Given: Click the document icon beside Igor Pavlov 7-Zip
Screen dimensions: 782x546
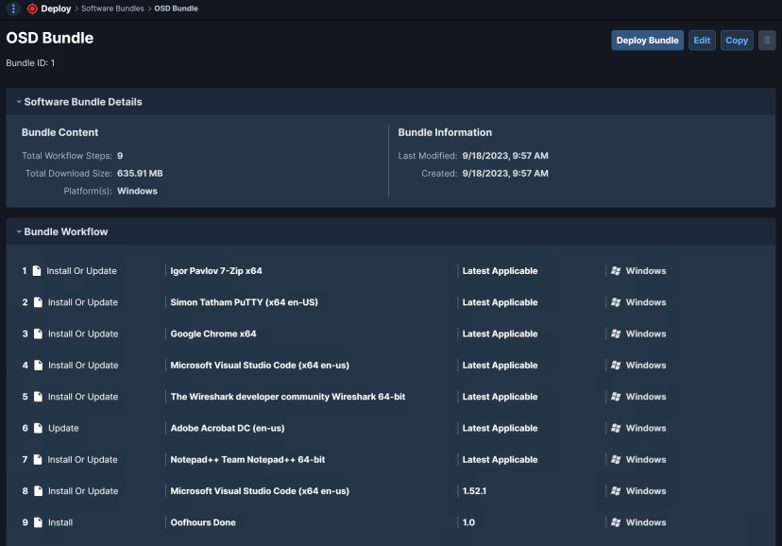Looking at the screenshot, I should point(37,270).
